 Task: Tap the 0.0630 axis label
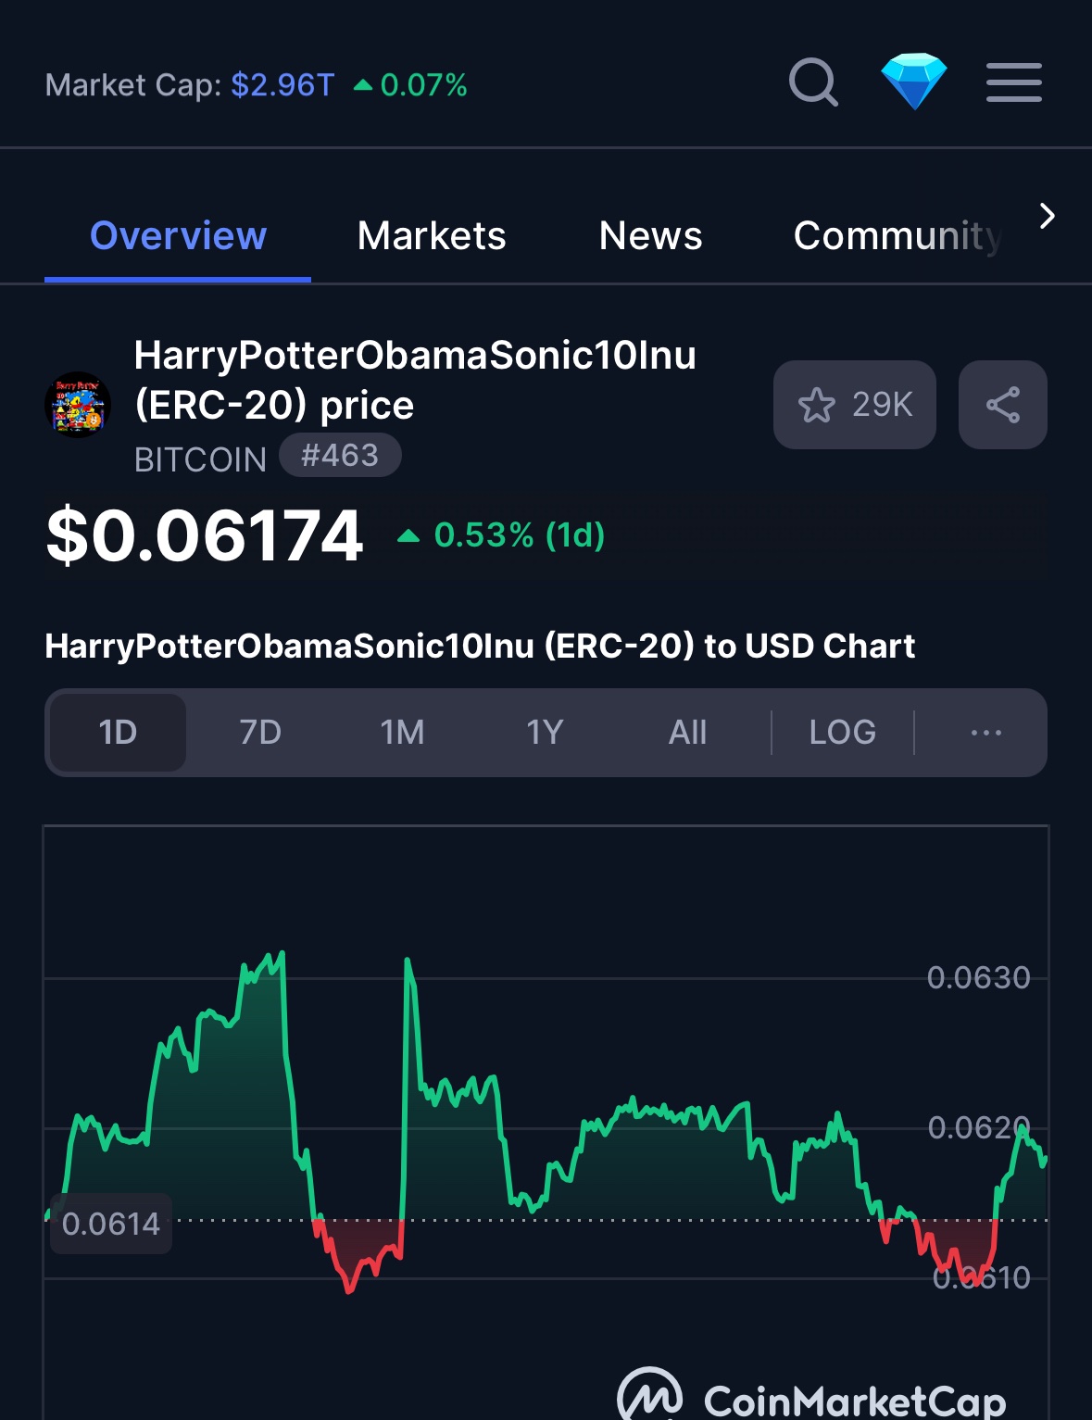point(979,977)
